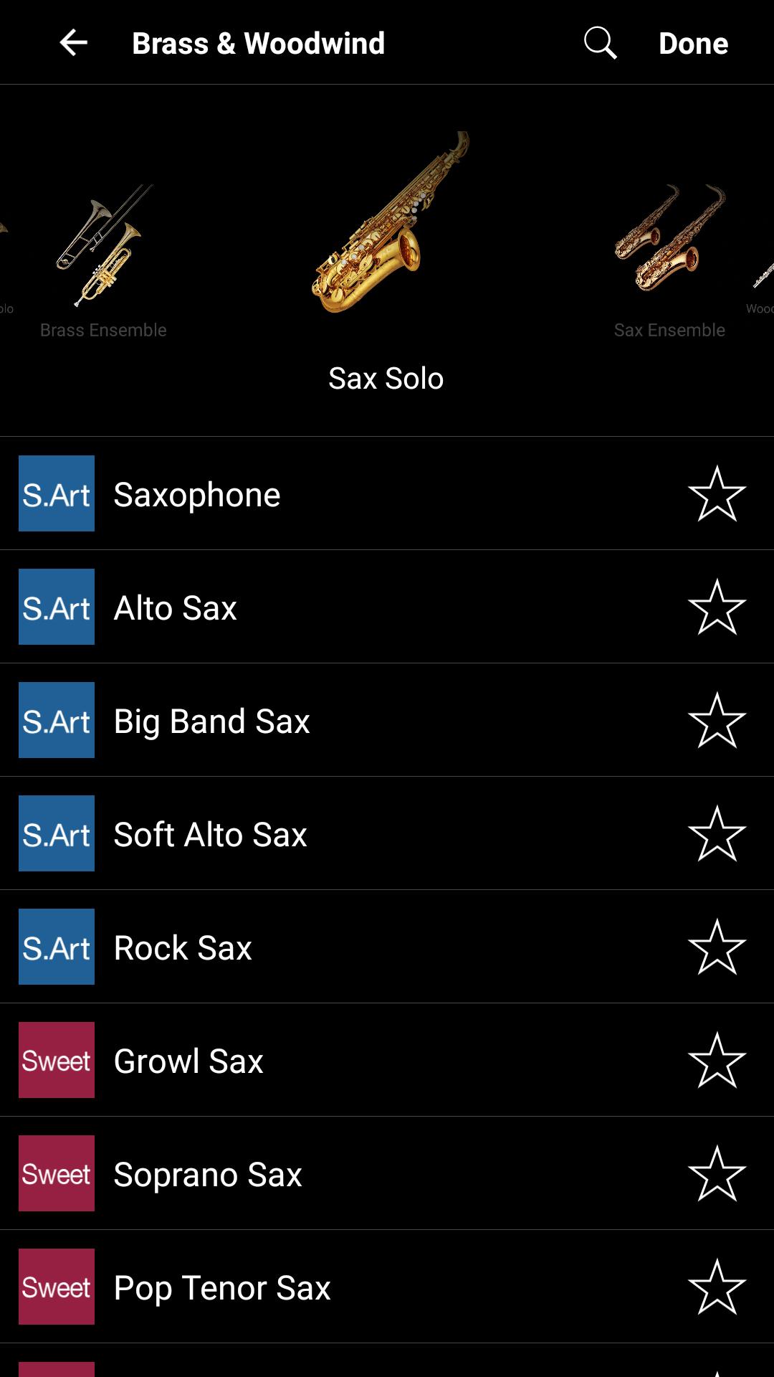Add Rock Sax to favorites
The width and height of the screenshot is (774, 1377).
717,947
